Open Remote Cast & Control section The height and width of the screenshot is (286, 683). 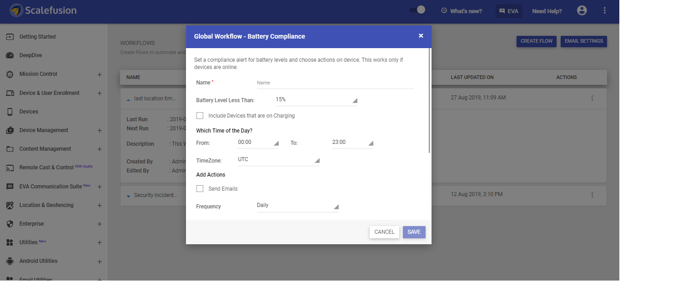[x=46, y=168]
